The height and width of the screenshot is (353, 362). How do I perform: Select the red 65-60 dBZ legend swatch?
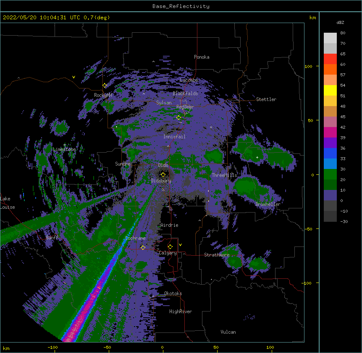[330, 59]
